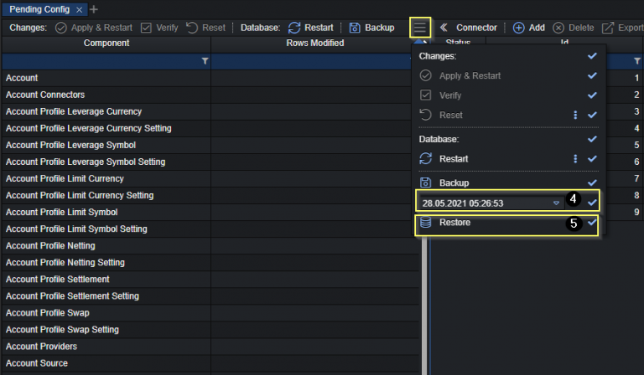Choose Verify from the dropdown menu
Image resolution: width=644 pixels, height=375 pixels.
(450, 95)
